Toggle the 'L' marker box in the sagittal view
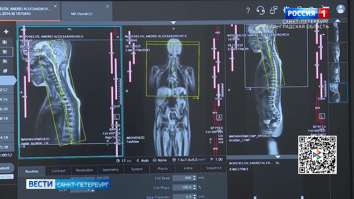The width and height of the screenshot is (354, 199). point(117,117)
